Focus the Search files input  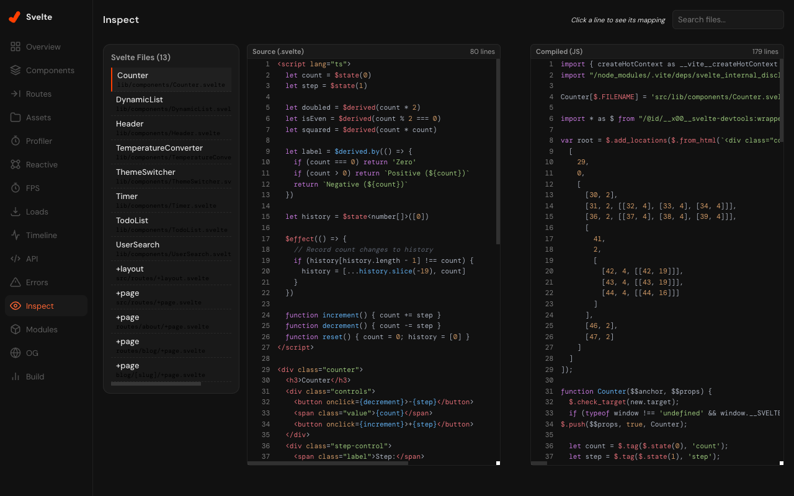728,19
